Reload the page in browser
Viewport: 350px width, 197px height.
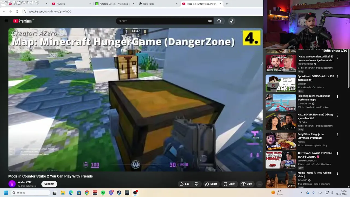coord(17,11)
